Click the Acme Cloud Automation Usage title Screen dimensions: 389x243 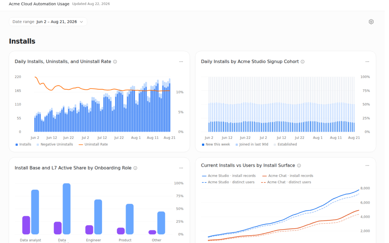39,4
